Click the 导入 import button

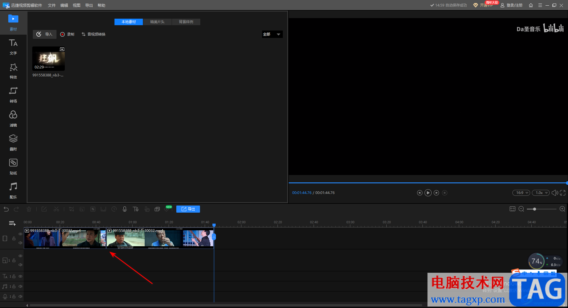45,34
